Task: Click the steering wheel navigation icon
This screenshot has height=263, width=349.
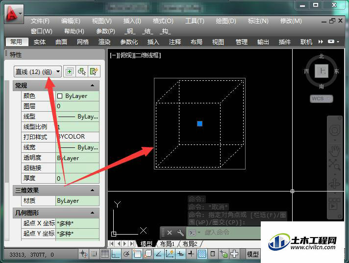Action: click(334, 130)
